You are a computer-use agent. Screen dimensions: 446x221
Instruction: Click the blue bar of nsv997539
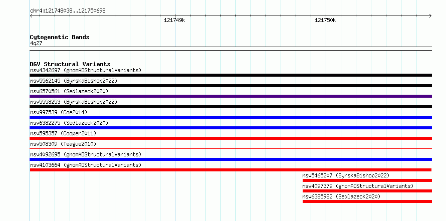click(231, 117)
